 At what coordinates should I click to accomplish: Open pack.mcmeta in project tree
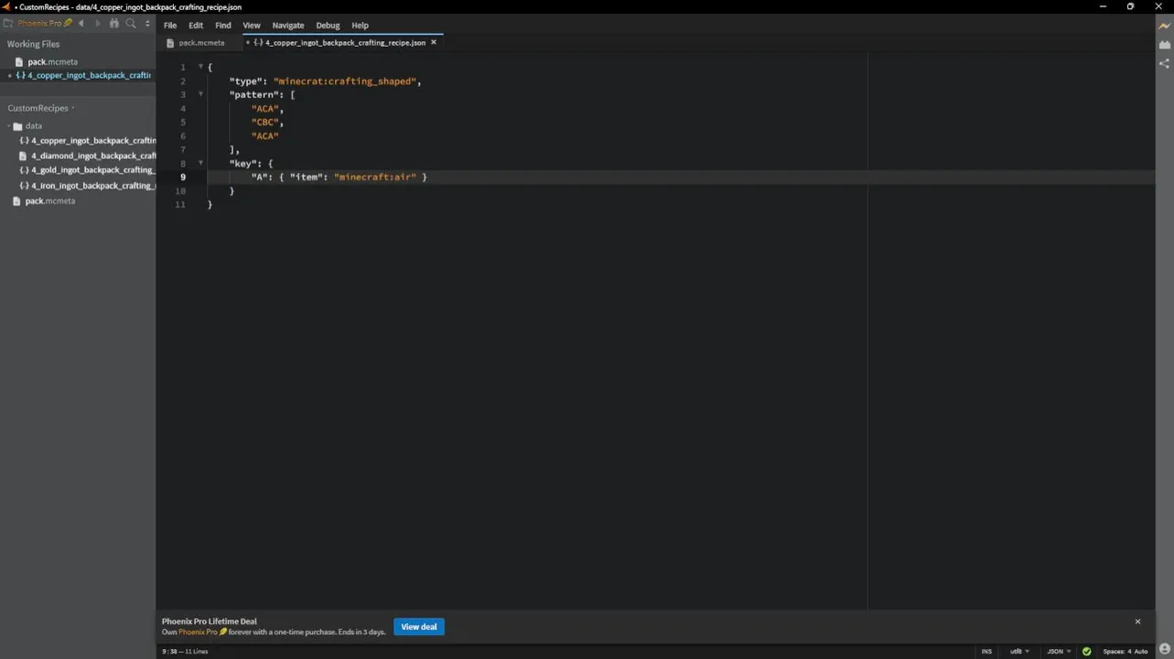tap(49, 201)
